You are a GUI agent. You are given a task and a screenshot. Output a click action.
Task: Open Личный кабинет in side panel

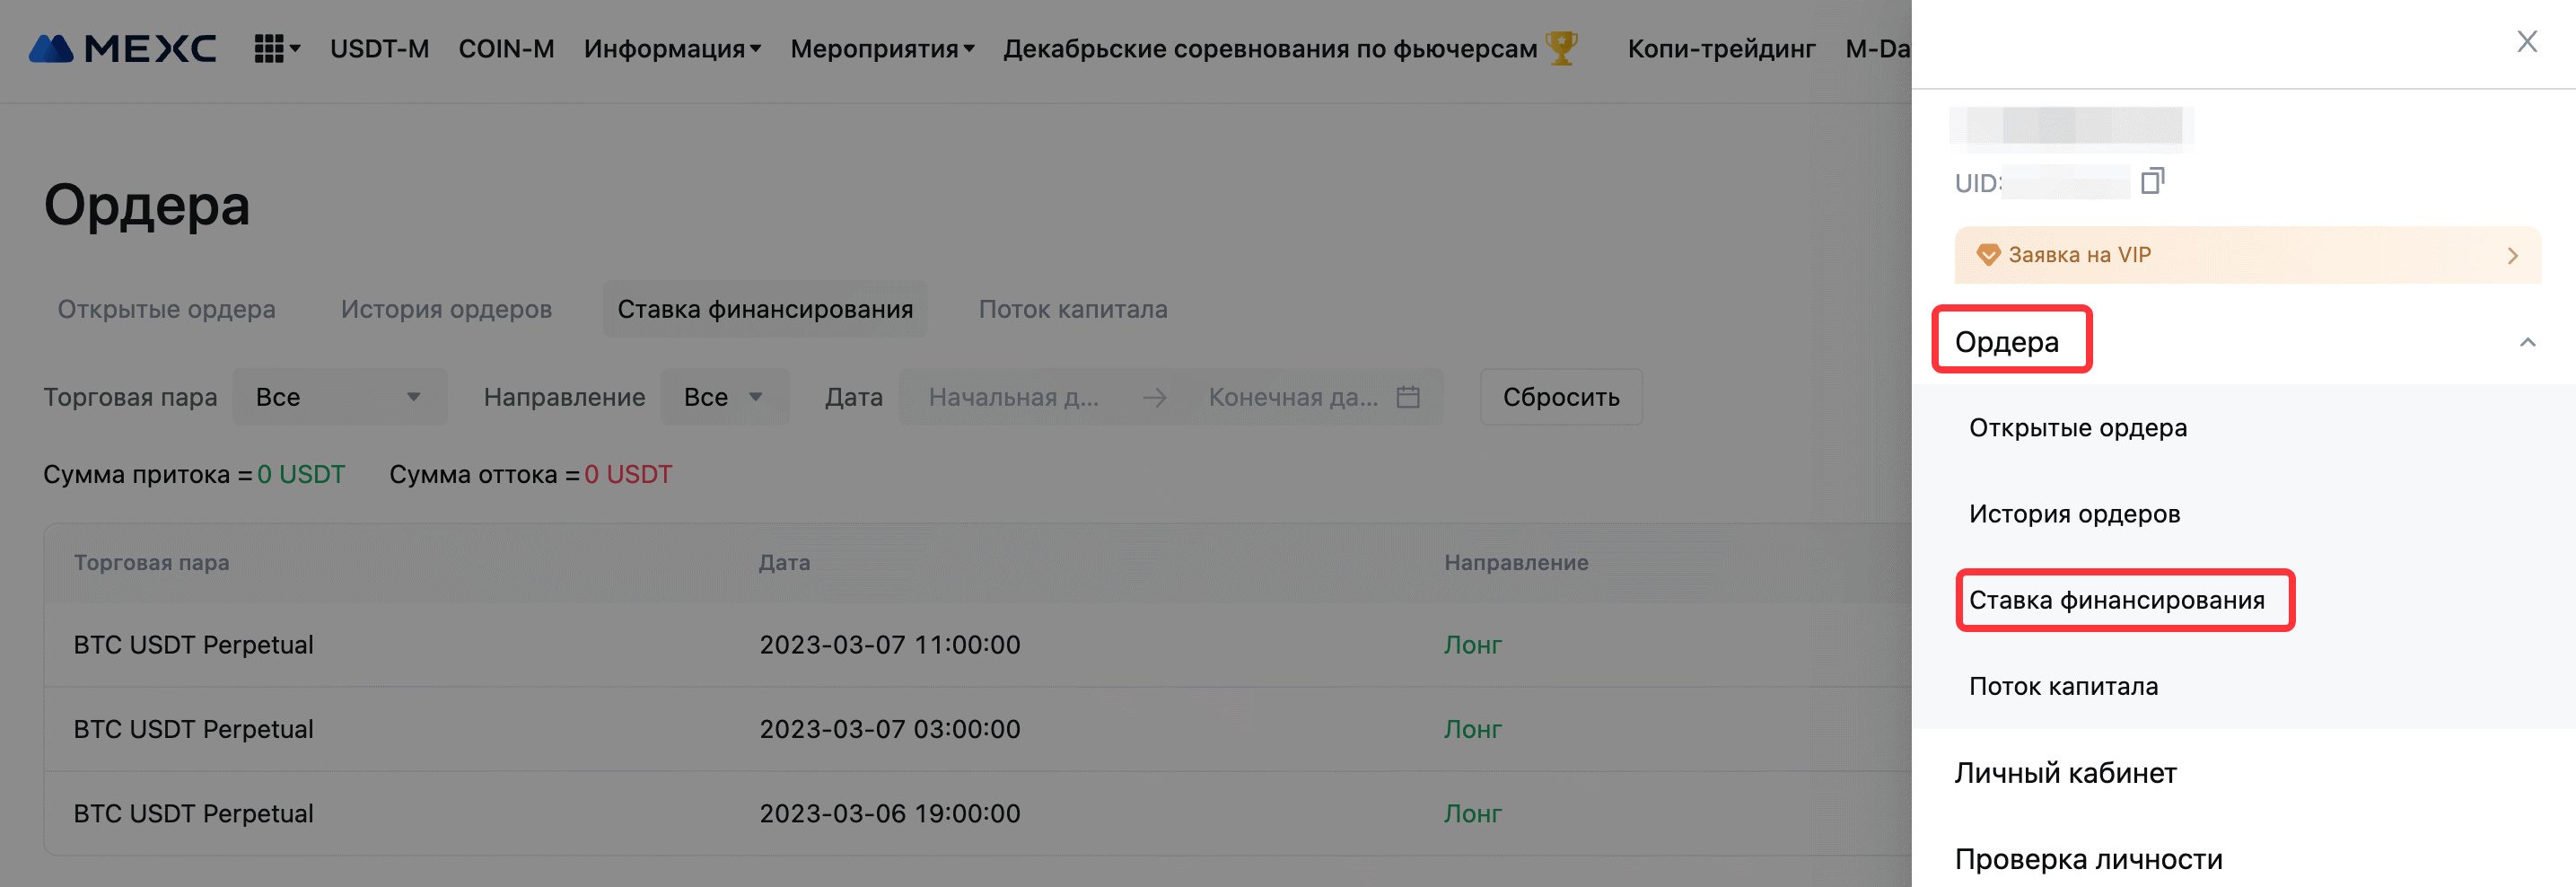point(2065,772)
